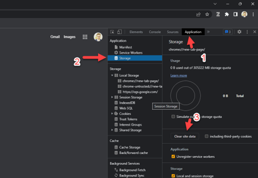Open the issues counter badge showing 3
Screen dimensions: 258x178
point(228,32)
